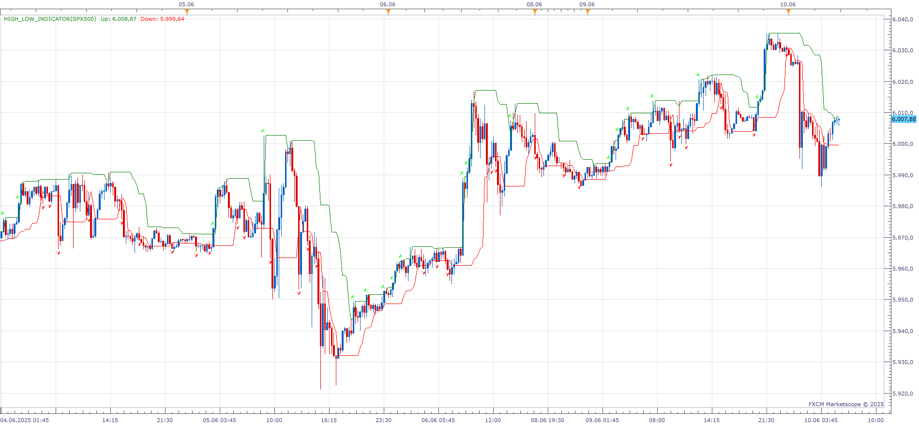The image size is (919, 426).
Task: Click the 5.970,0 price axis label
Action: tap(903, 238)
